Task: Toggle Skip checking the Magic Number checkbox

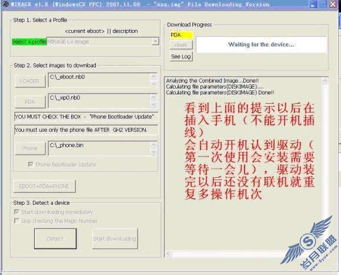Action: [16, 221]
